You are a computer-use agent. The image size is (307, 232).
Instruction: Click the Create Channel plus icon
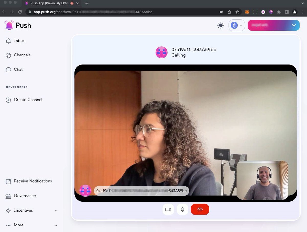(8, 100)
